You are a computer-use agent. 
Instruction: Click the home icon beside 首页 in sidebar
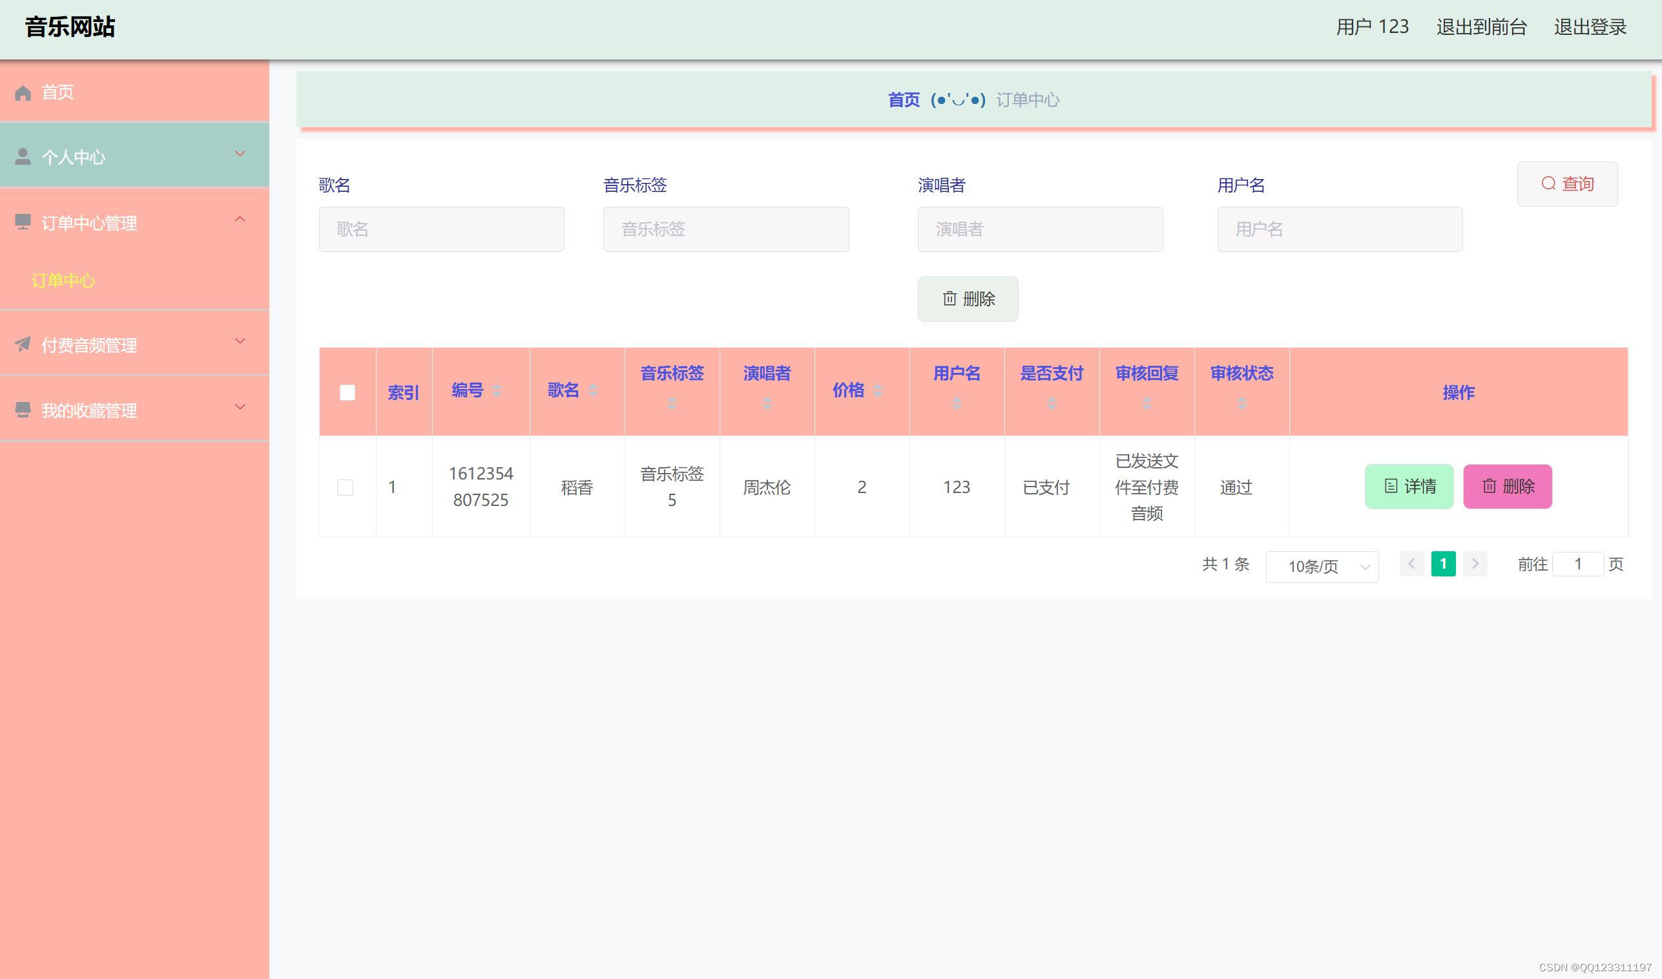[x=23, y=93]
